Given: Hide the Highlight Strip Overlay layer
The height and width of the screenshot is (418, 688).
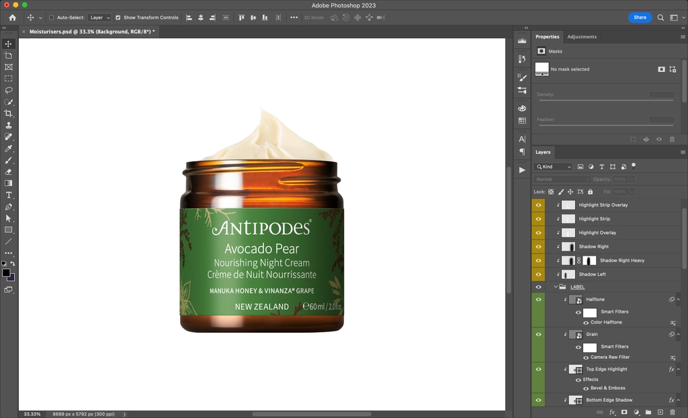Looking at the screenshot, I should (x=538, y=205).
